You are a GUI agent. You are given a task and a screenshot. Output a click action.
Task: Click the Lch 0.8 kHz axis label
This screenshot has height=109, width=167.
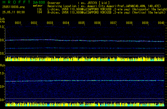(2, 53)
